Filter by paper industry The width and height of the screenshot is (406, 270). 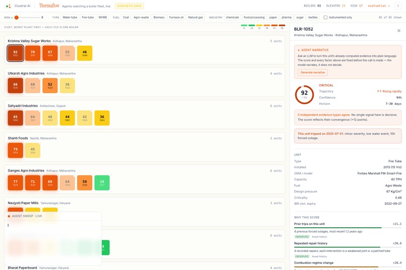coord(273,18)
